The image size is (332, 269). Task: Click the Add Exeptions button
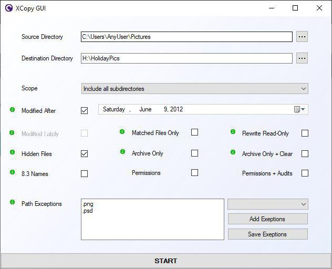268,219
